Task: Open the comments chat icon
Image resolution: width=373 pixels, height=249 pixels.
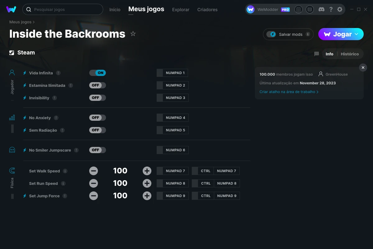Action: [x=316, y=54]
